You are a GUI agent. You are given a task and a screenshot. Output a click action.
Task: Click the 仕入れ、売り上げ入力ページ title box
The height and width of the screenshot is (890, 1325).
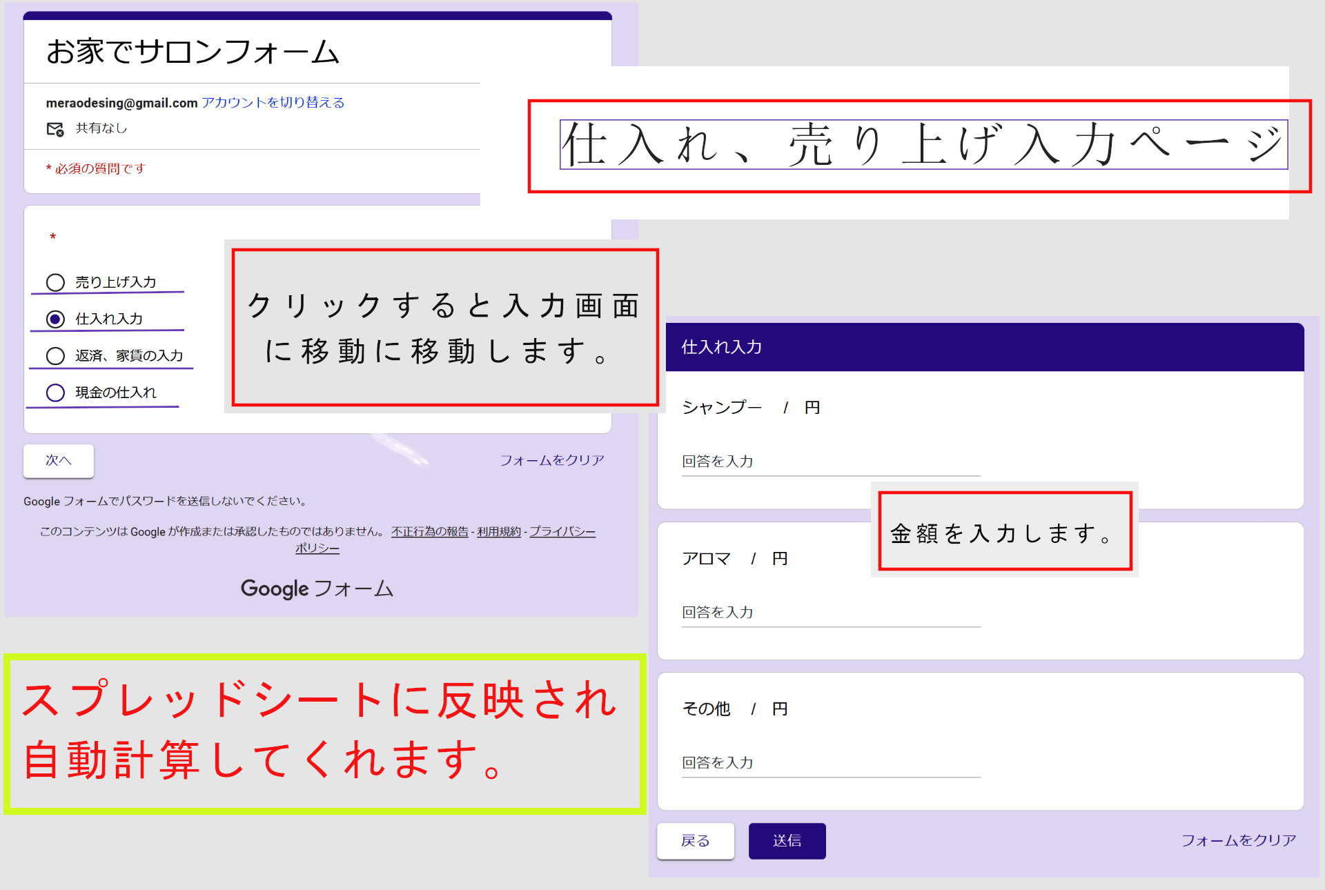[923, 145]
